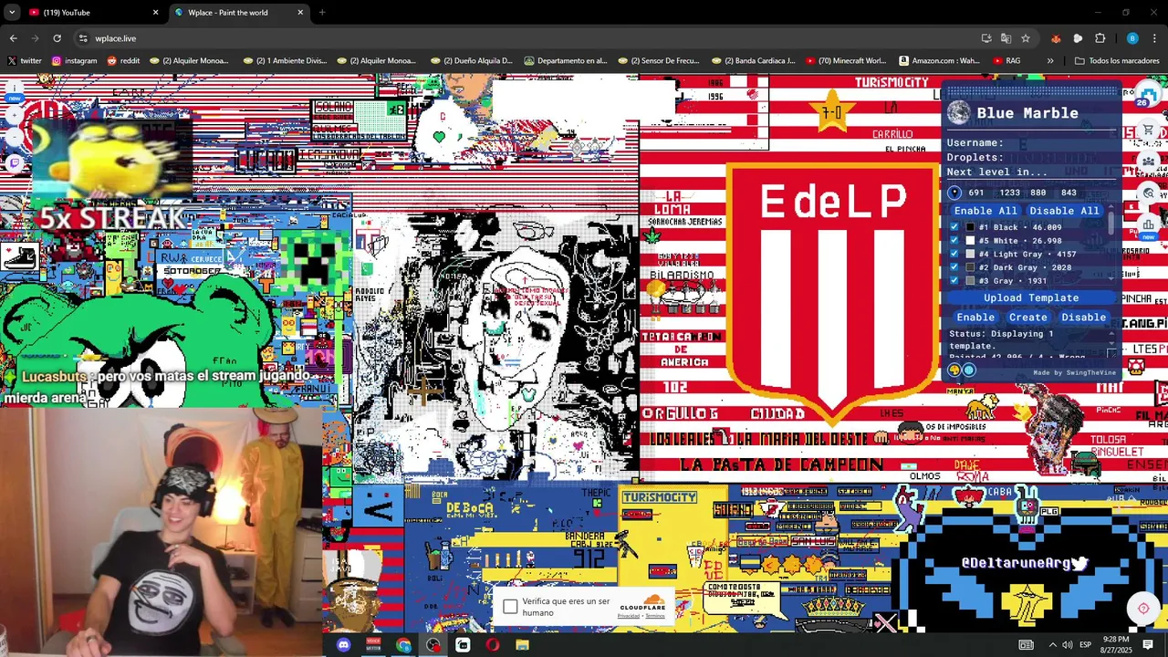Open Google Chrome from the taskbar

(x=403, y=645)
